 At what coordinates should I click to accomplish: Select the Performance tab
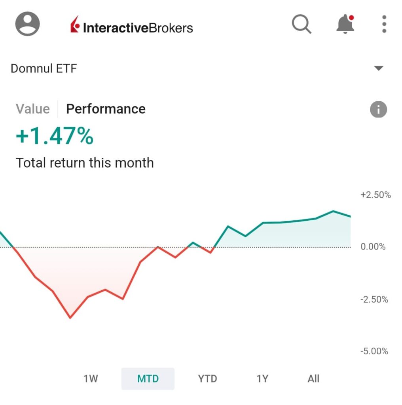(x=106, y=109)
